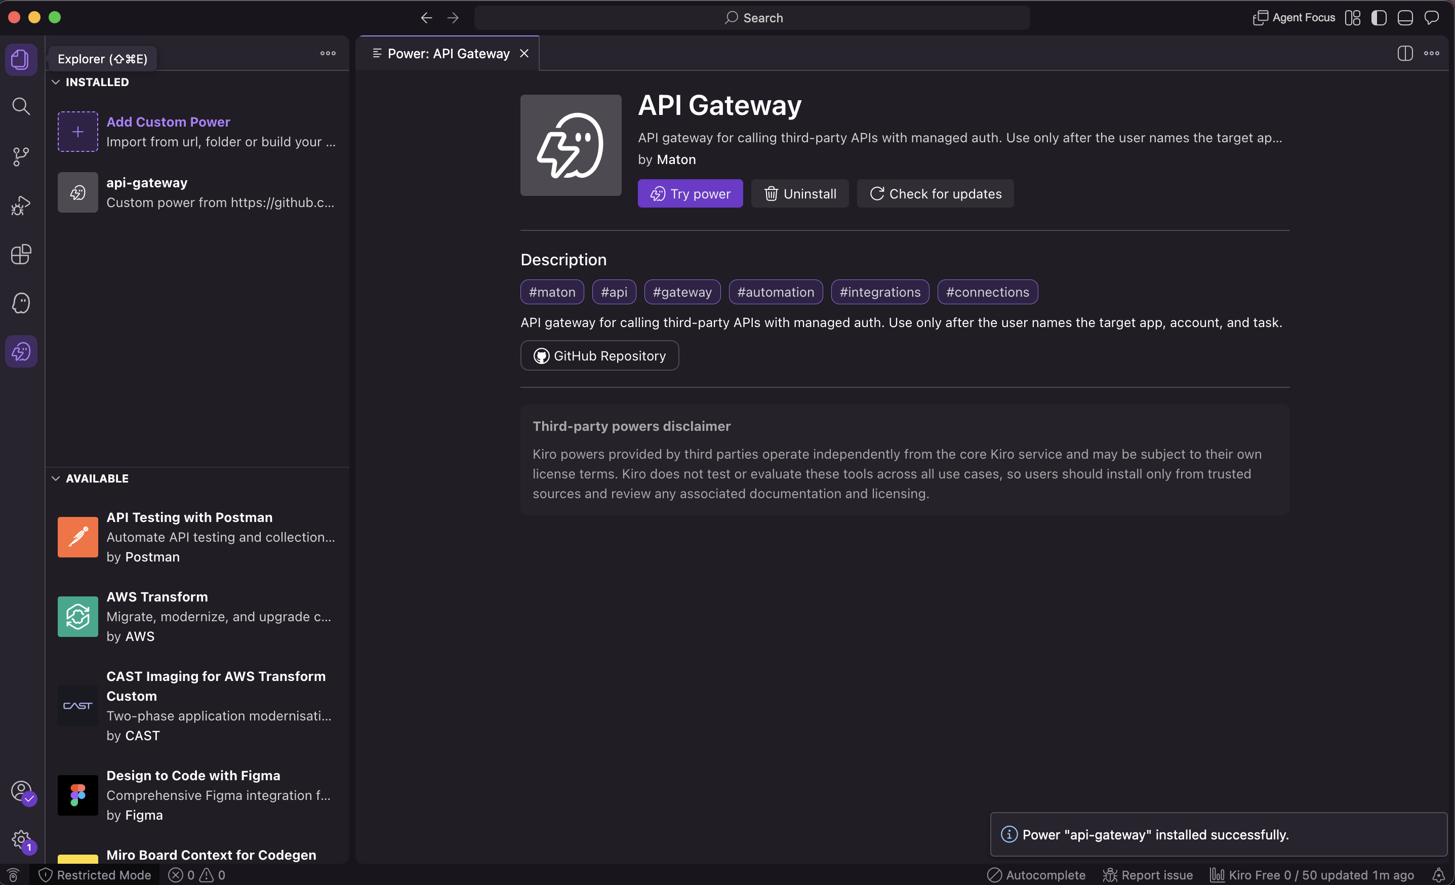1455x885 pixels.
Task: Uninstall the API Gateway power
Action: pos(799,193)
